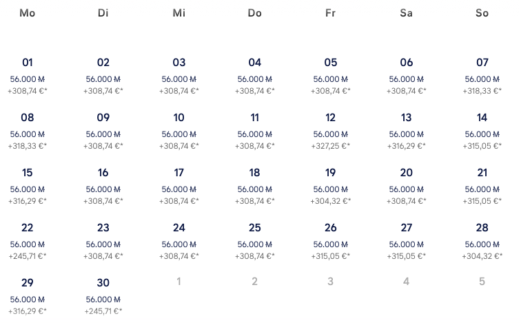Click greyed-out next-month day 3
Image resolution: width=521 pixels, height=325 pixels.
[x=330, y=282]
